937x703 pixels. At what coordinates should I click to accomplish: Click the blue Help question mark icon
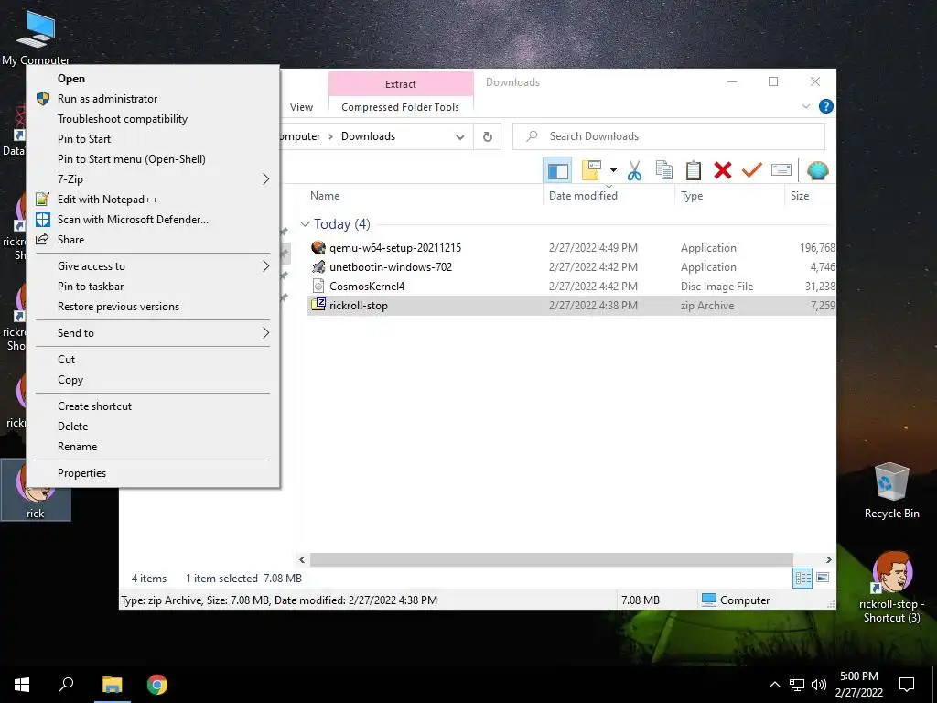tap(826, 106)
